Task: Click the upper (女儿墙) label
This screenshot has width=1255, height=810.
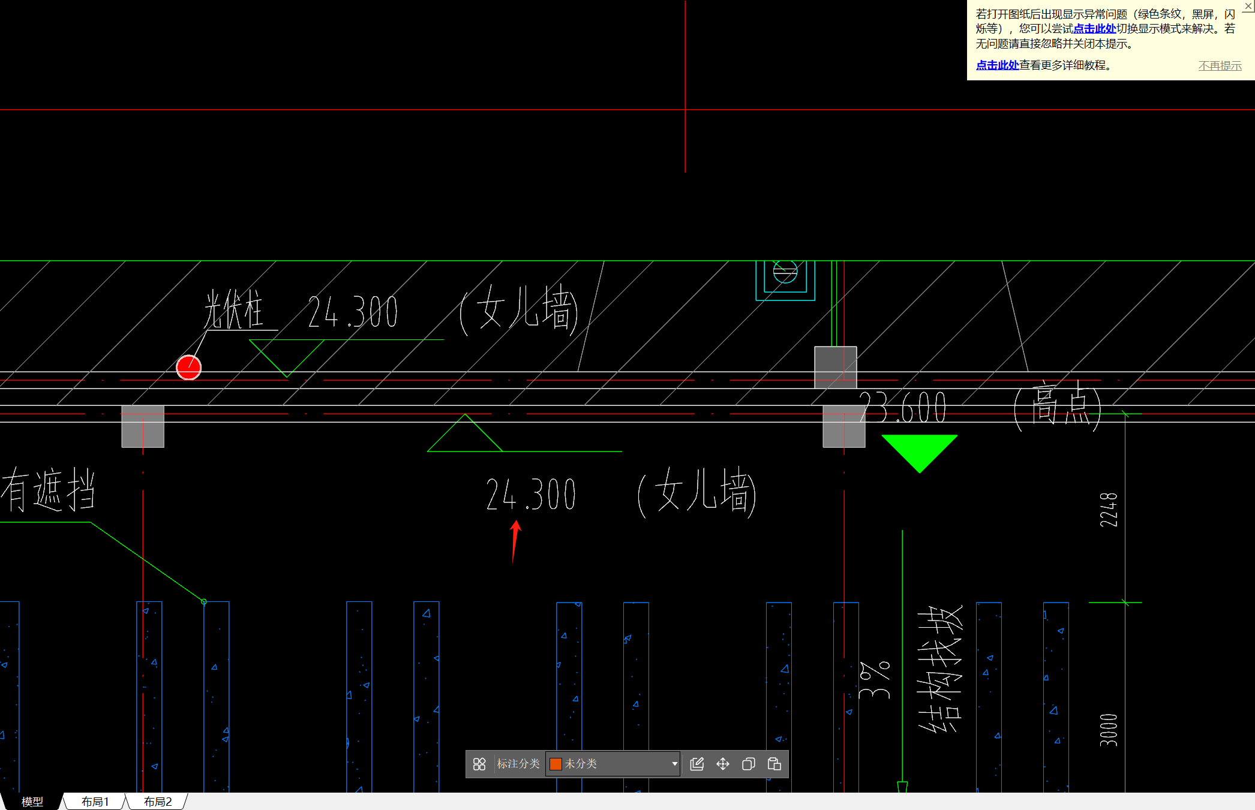Action: pyautogui.click(x=519, y=310)
